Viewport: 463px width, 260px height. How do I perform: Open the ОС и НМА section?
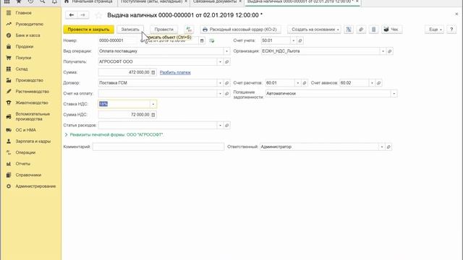[x=25, y=130]
